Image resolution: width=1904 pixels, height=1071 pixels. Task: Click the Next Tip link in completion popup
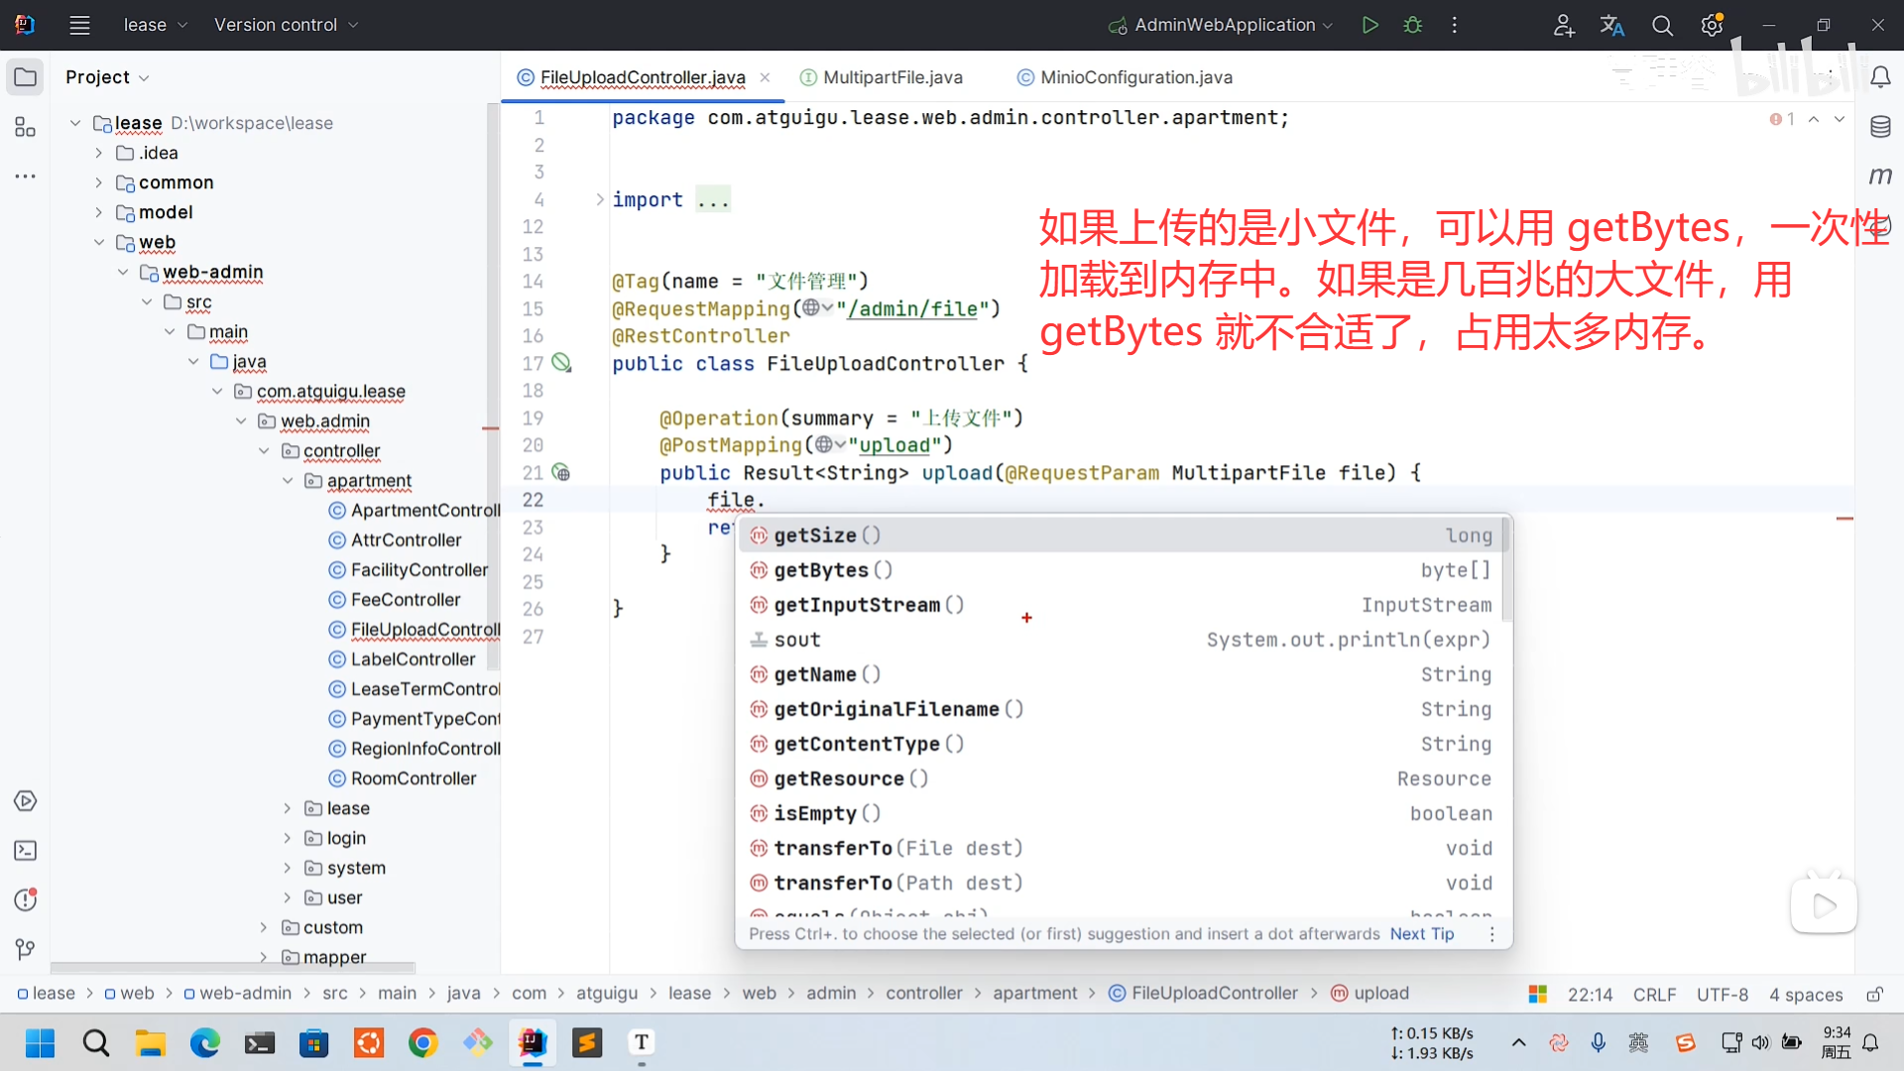click(x=1422, y=933)
